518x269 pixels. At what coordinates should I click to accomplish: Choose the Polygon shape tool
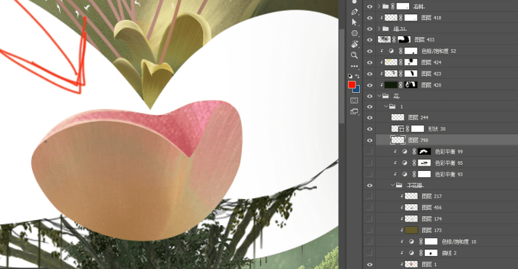tap(355, 33)
